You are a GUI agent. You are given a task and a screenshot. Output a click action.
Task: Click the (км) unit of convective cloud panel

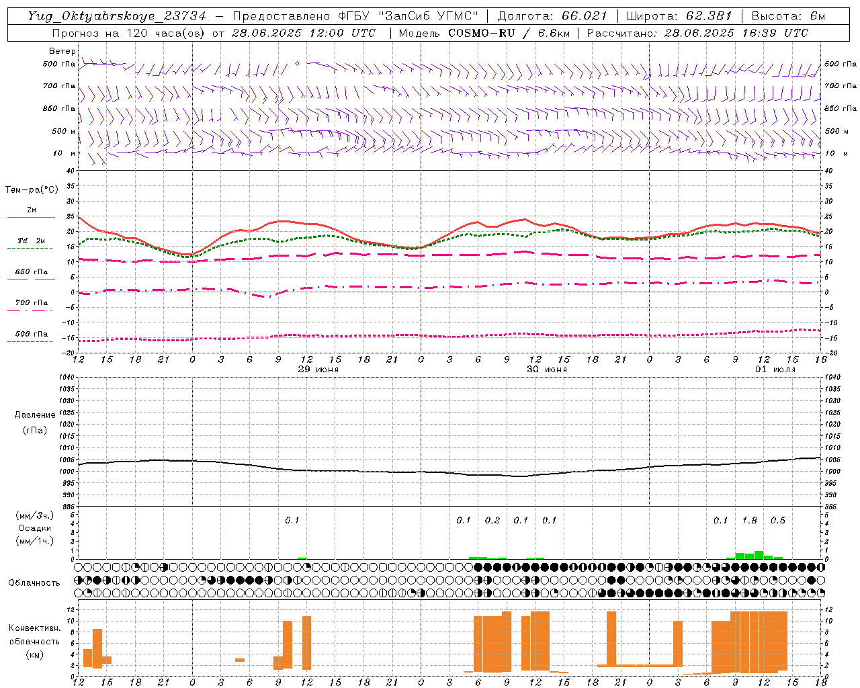(34, 654)
